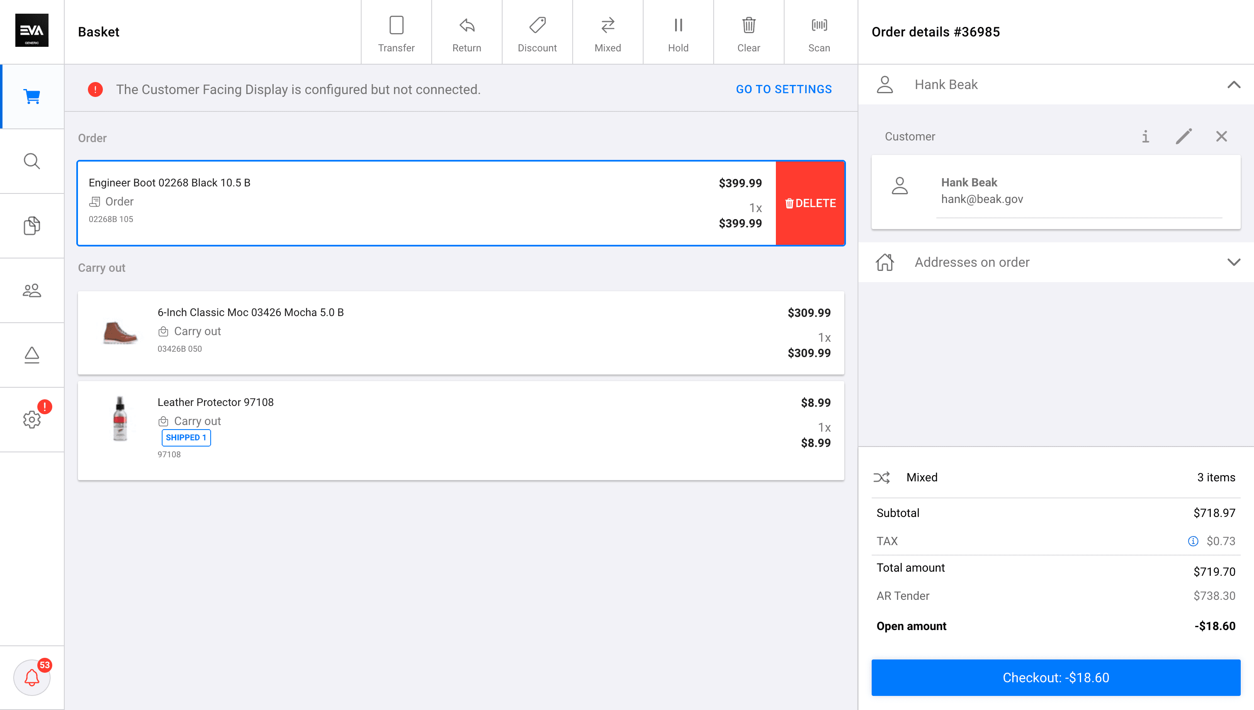Show TAX info tooltip icon

1193,541
